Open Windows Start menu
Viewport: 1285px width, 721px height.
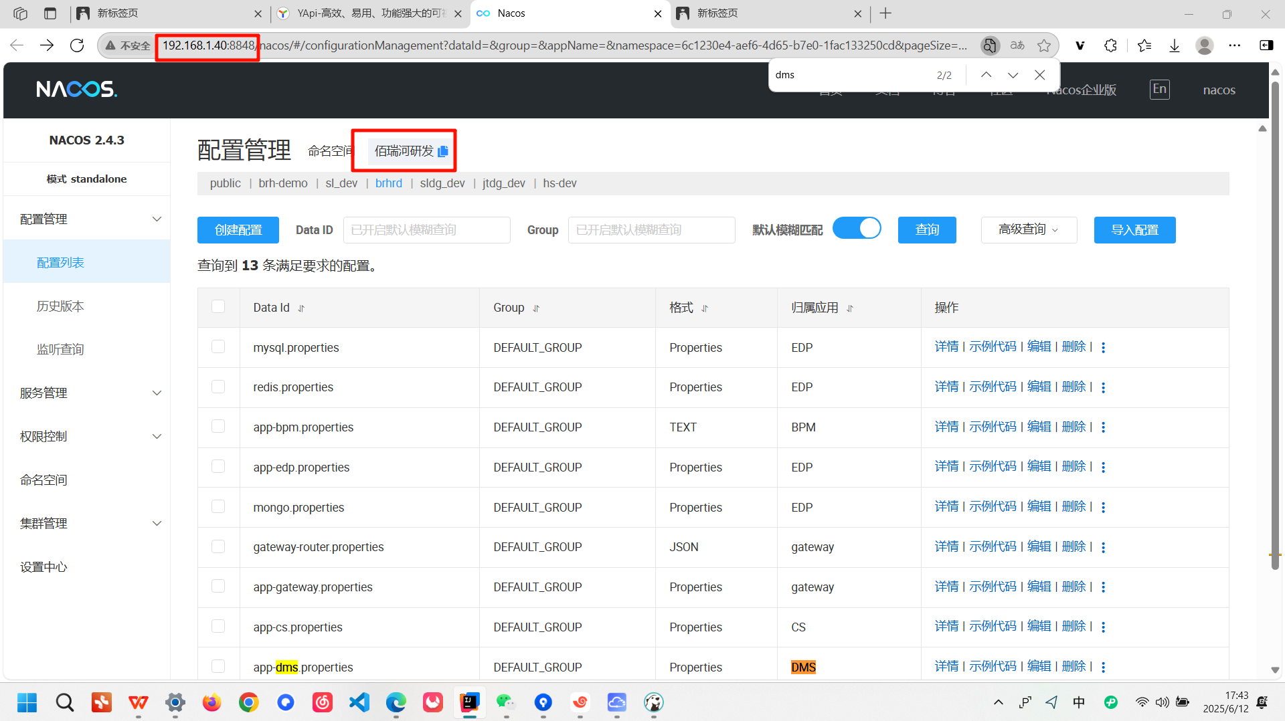point(27,702)
